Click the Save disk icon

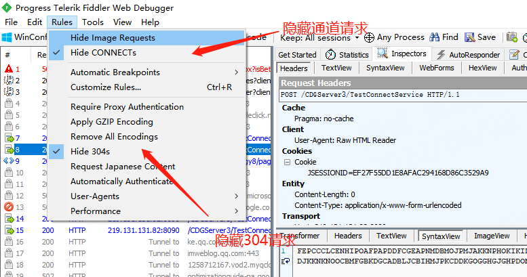point(469,37)
